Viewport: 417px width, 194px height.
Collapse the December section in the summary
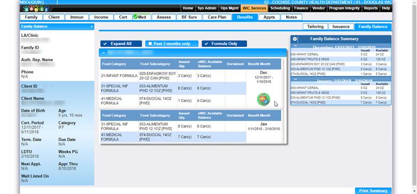[x=295, y=46]
